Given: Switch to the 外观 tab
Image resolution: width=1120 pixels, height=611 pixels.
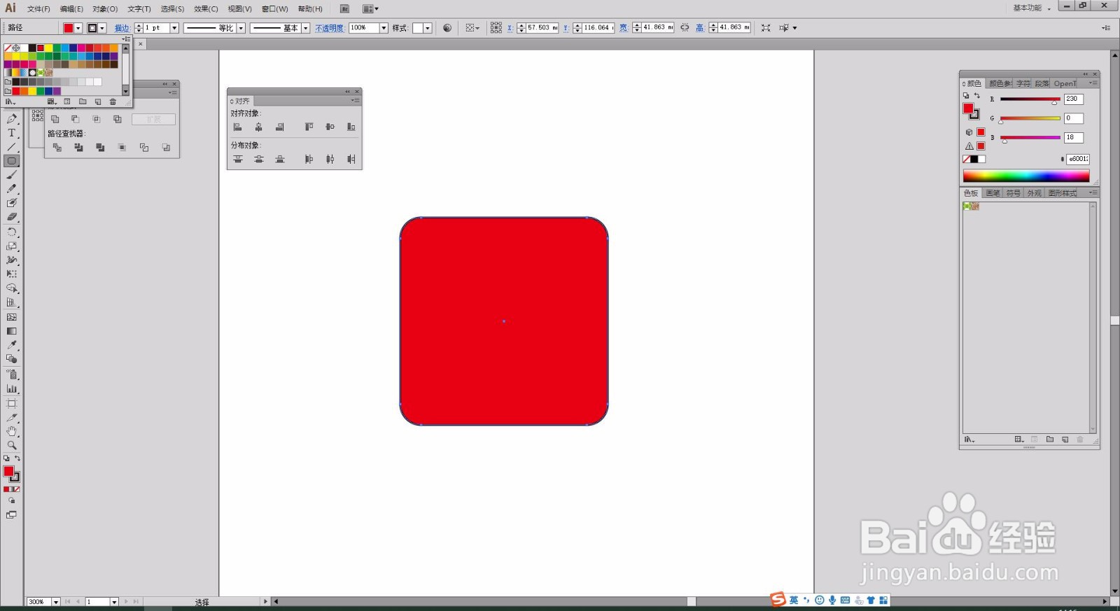Looking at the screenshot, I should 1035,193.
